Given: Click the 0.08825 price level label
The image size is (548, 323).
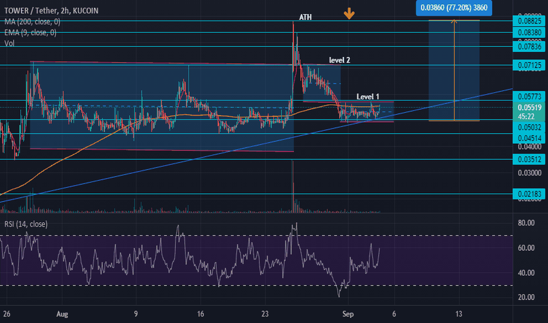Looking at the screenshot, I should 529,21.
